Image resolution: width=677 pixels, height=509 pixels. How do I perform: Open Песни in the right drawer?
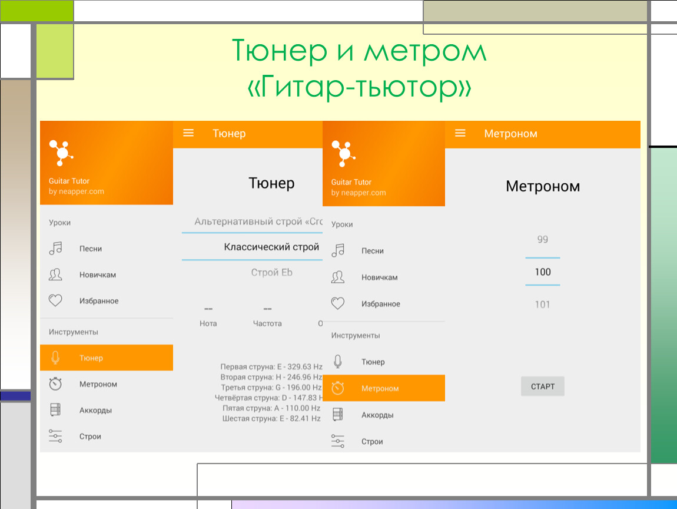coord(383,250)
